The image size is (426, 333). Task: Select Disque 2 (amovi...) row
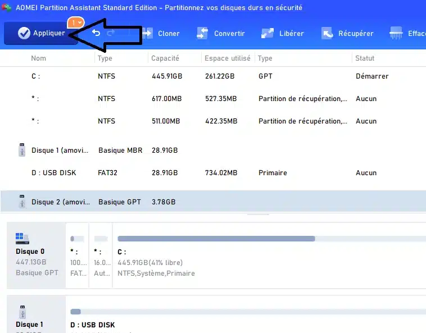[213, 201]
